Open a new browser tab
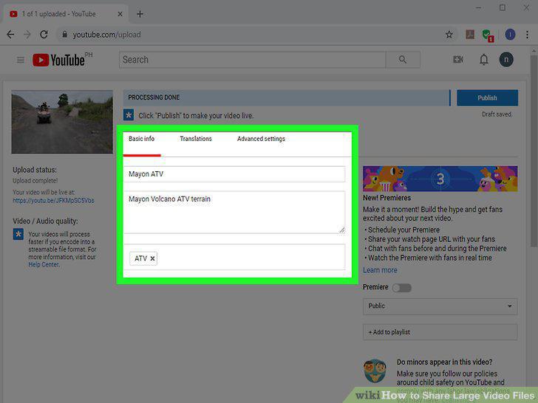 coord(140,14)
